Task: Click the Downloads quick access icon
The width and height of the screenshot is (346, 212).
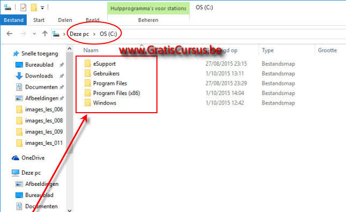Action: point(19,76)
